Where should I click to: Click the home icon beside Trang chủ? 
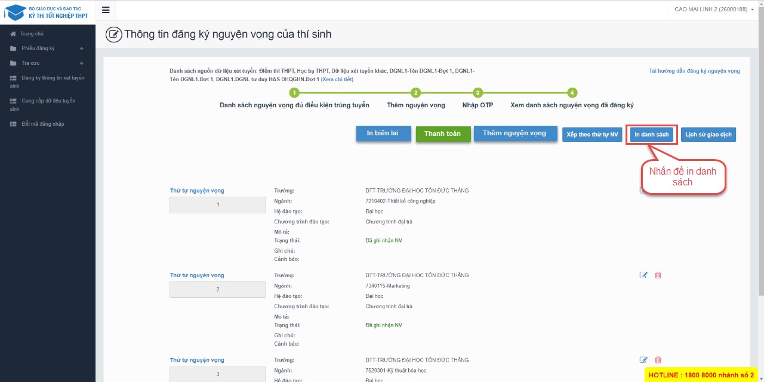13,34
